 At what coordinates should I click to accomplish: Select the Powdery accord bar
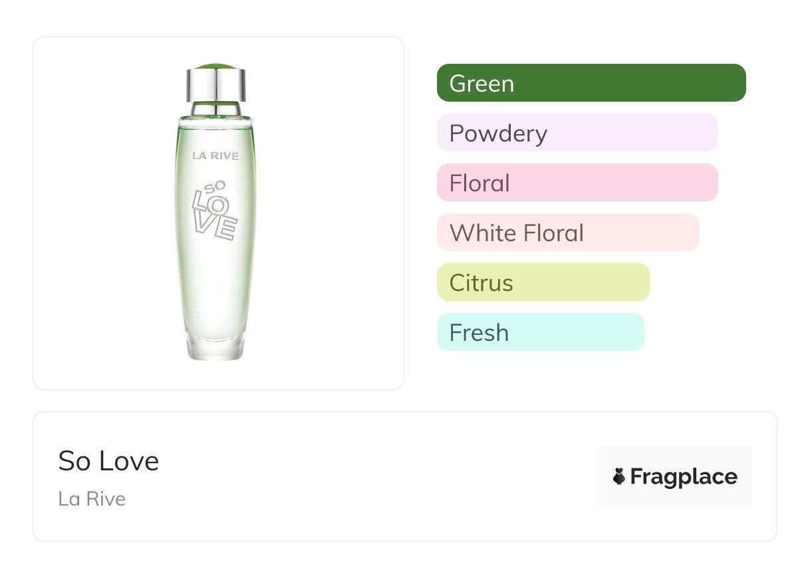[x=577, y=133]
